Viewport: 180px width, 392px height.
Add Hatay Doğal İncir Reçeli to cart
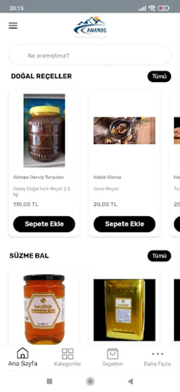(x=44, y=224)
